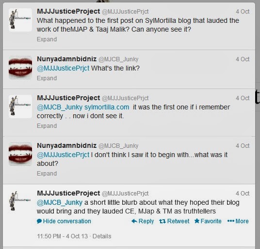Expand the "I don't think I saw it" tweet

coord(47,174)
